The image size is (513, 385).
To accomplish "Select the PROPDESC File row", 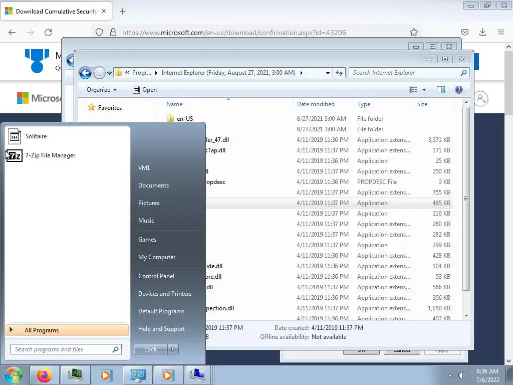I will coord(329,181).
